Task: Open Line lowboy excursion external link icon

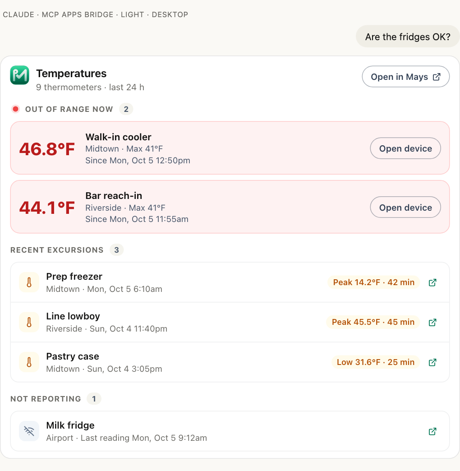Action: point(432,322)
